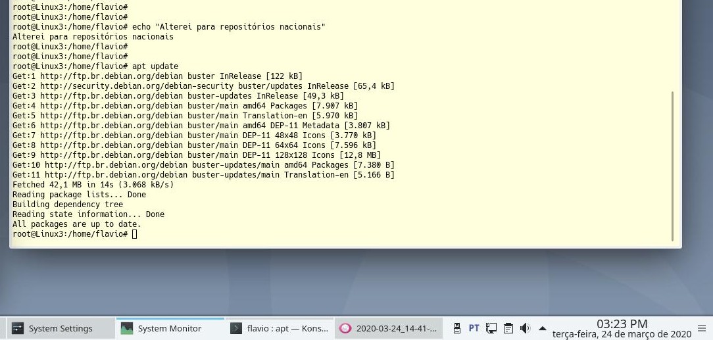The height and width of the screenshot is (340, 713).
Task: Click the audio volume speaker icon
Action: [525, 328]
